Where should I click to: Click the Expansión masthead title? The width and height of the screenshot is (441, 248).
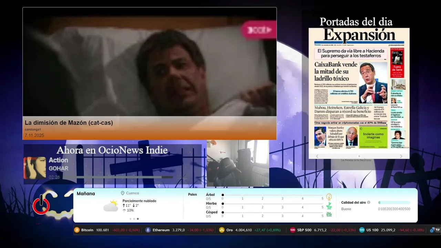(359, 35)
